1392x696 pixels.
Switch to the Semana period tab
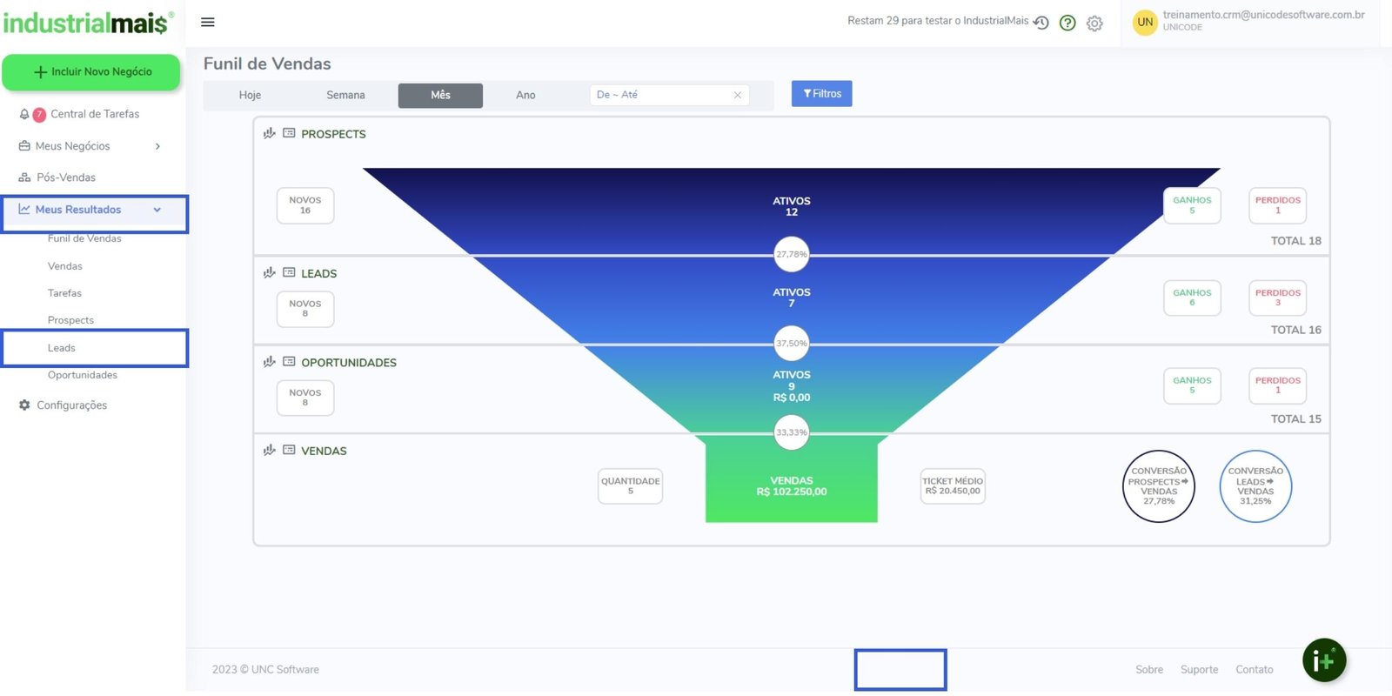point(345,95)
